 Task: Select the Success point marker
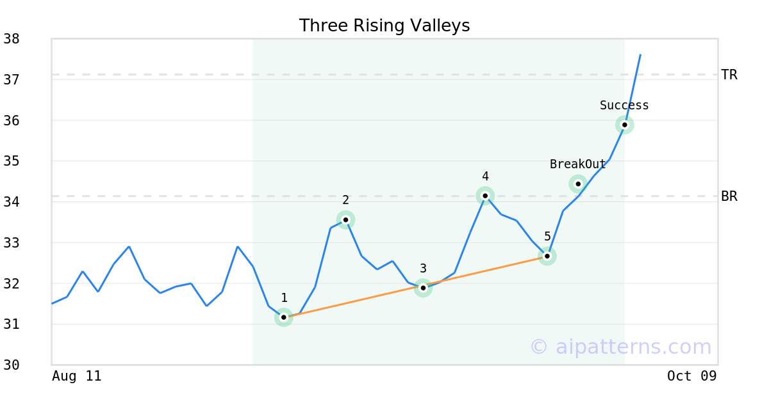coord(625,125)
